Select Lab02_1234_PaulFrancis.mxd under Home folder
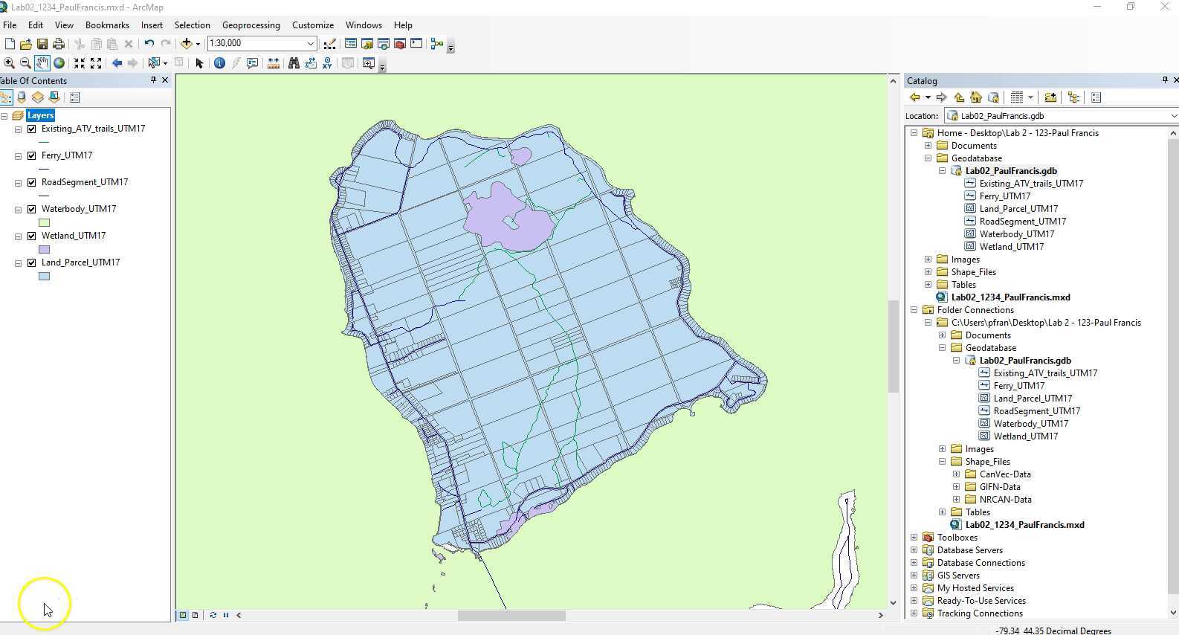 coord(1010,297)
